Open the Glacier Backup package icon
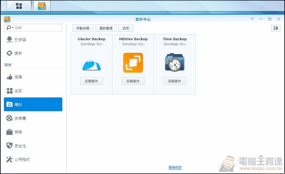285x174 pixels. click(92, 66)
